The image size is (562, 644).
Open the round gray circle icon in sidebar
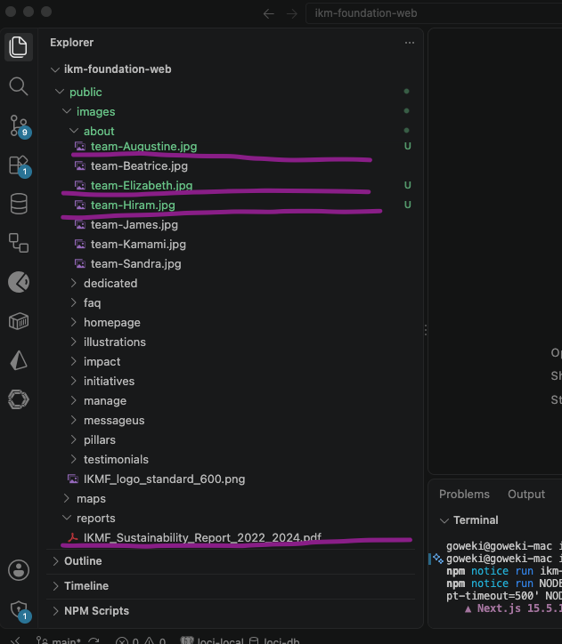pyautogui.click(x=19, y=282)
